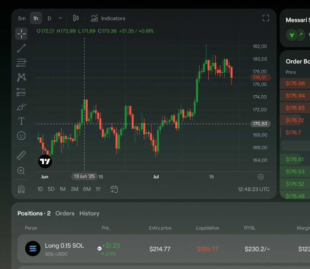
Task: Expand the timeframe dropdown chevron
Action: pyautogui.click(x=60, y=18)
